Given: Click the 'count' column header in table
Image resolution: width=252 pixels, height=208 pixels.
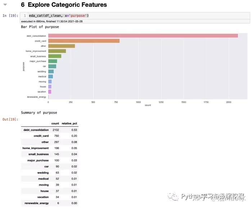Looking at the screenshot, I should click(x=55, y=123).
